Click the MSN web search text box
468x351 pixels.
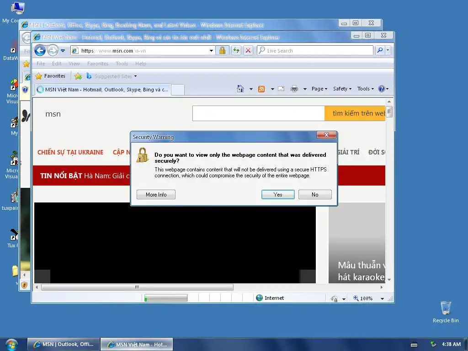[259, 113]
